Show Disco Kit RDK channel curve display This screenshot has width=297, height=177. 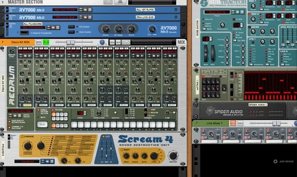pos(126,42)
